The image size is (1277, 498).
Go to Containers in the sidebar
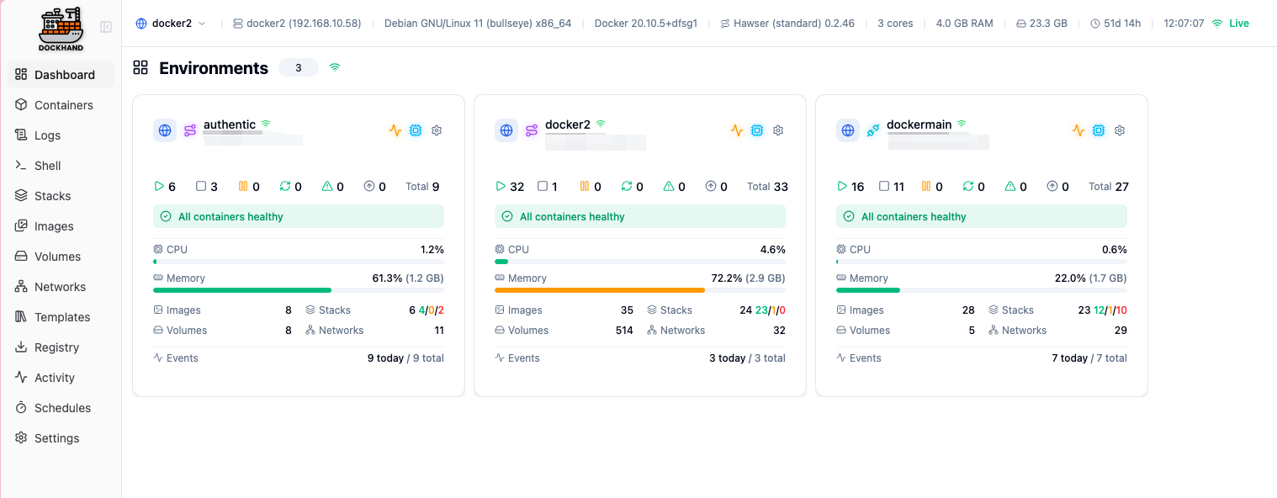pos(61,105)
